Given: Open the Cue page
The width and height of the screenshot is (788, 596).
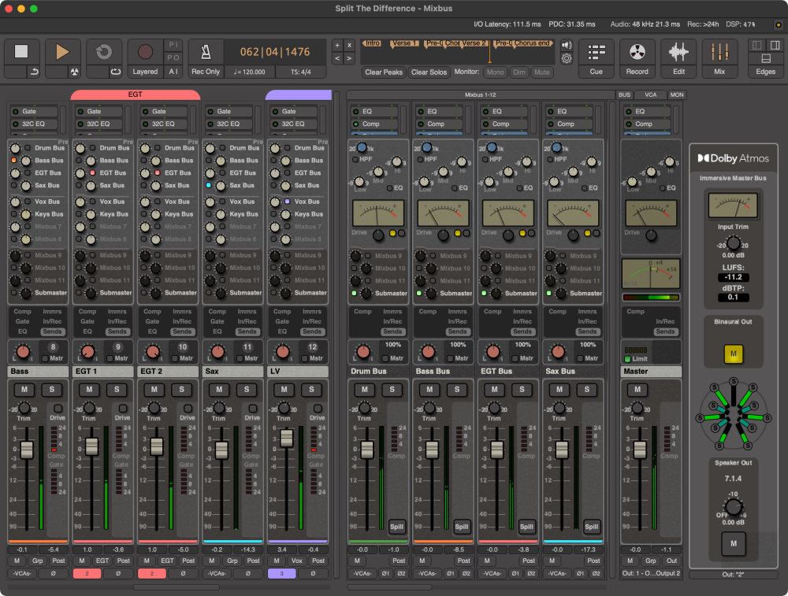Looking at the screenshot, I should 596,54.
